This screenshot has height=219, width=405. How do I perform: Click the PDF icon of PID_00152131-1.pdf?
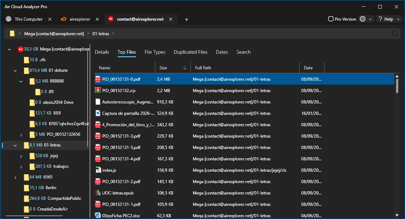click(x=98, y=204)
